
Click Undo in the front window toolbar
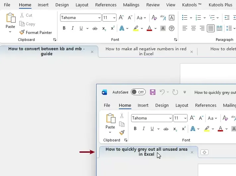pos(162,92)
